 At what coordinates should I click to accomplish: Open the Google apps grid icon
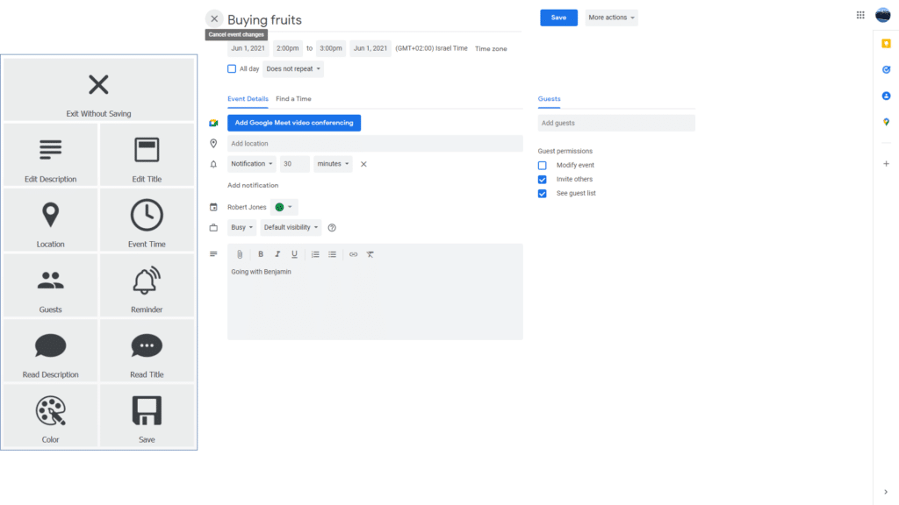click(x=860, y=15)
